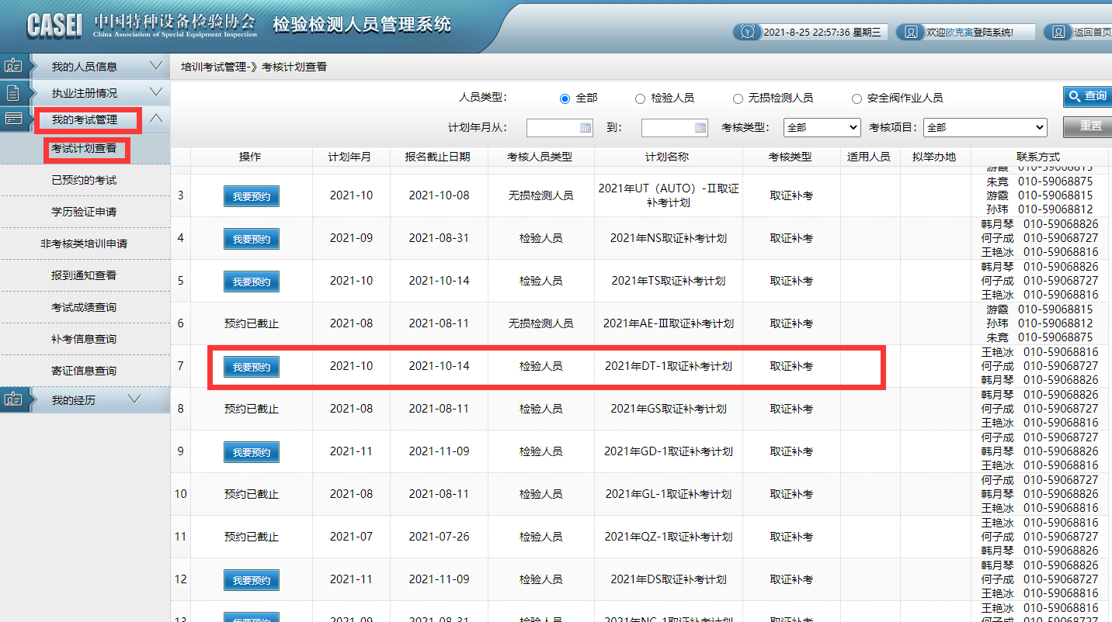This screenshot has height=622, width=1112.
Task: Click 我要预约 for 2021年DS取证补考计划
Action: click(251, 580)
